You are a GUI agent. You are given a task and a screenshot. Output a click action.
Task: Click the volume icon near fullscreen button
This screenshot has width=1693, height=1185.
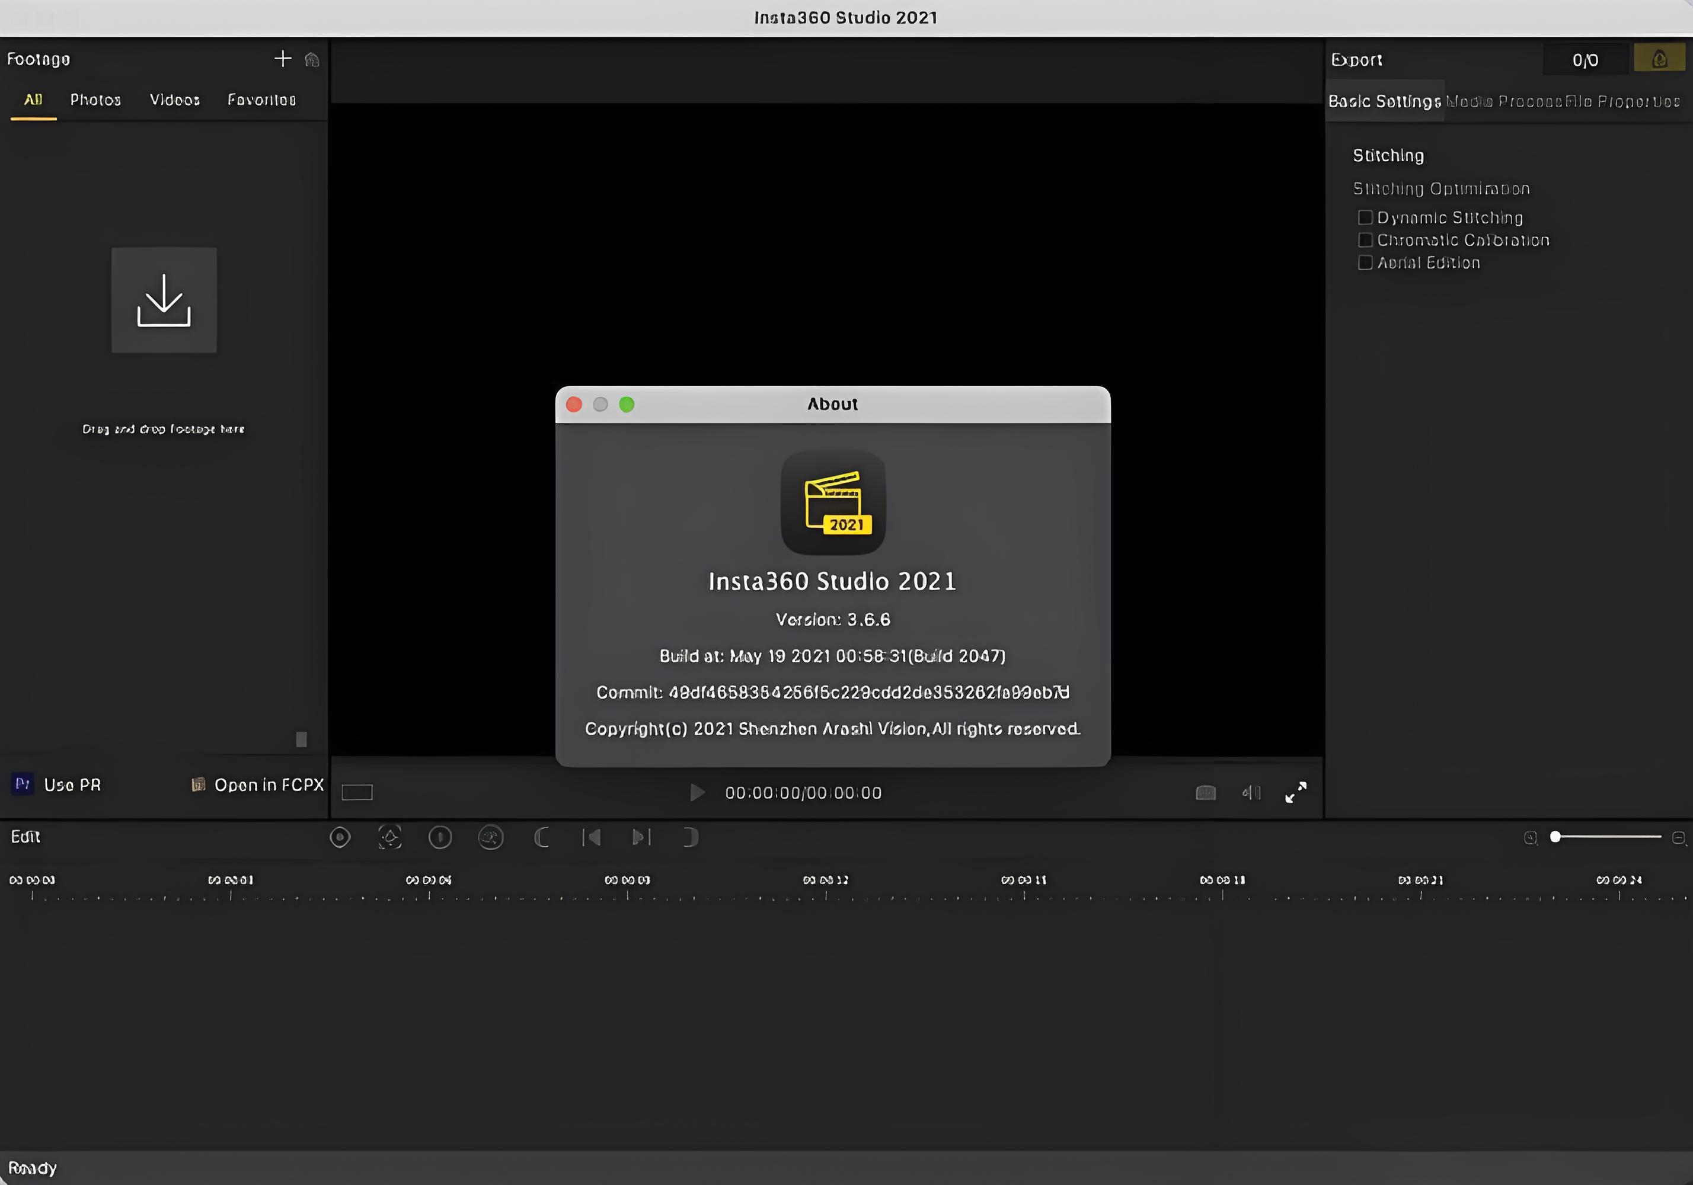(x=1251, y=792)
